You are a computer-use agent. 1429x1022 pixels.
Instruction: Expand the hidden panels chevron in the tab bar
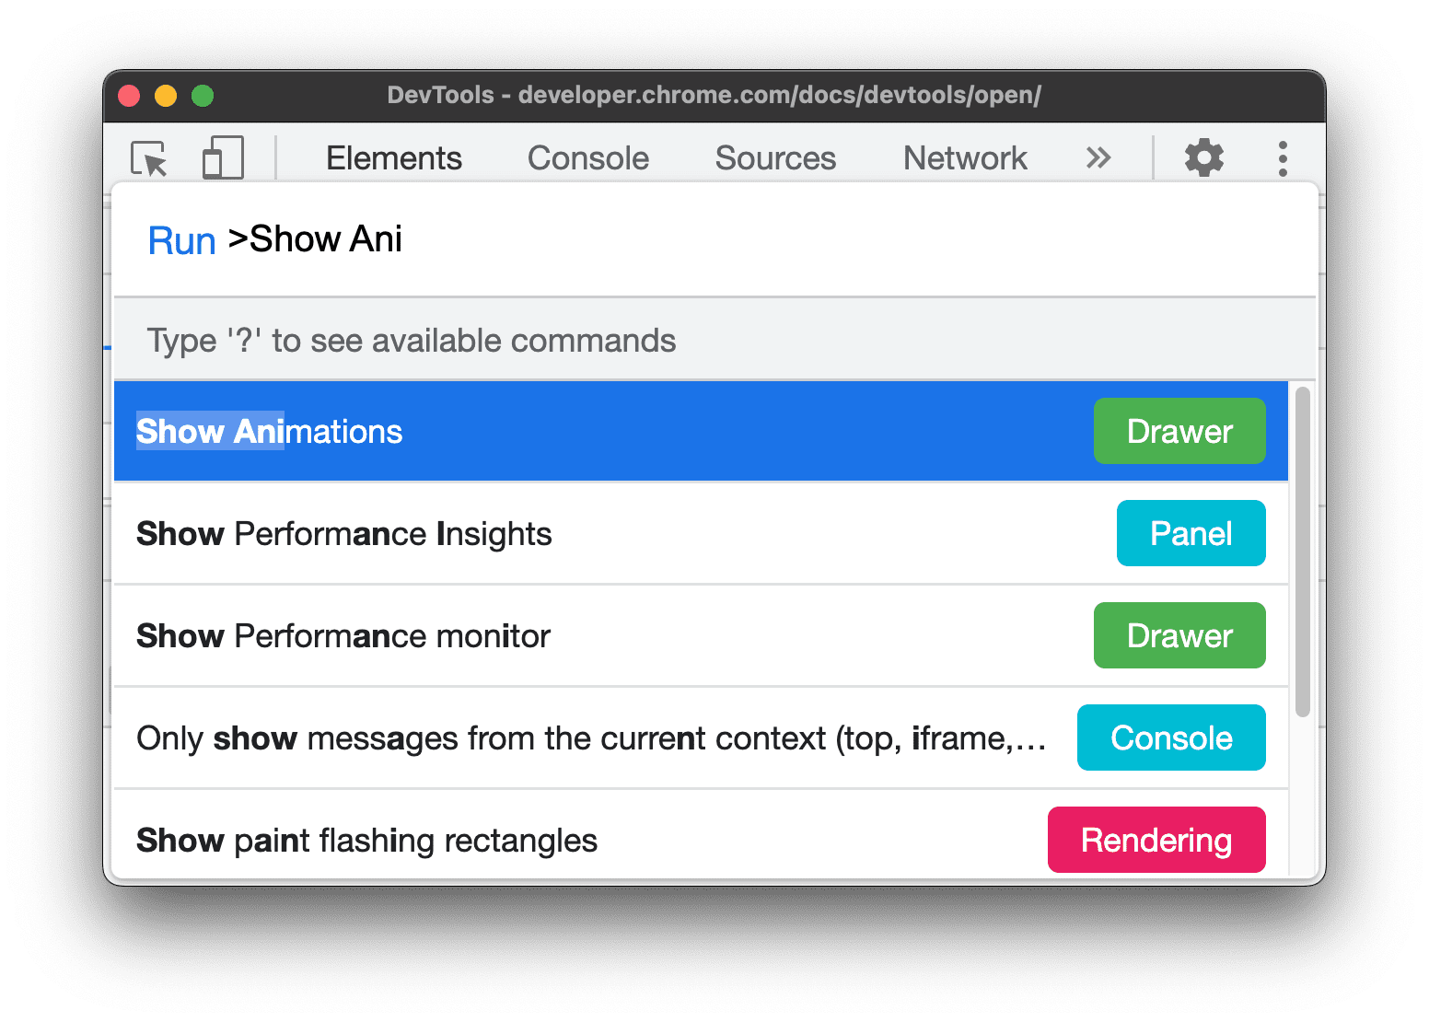pos(1098,157)
